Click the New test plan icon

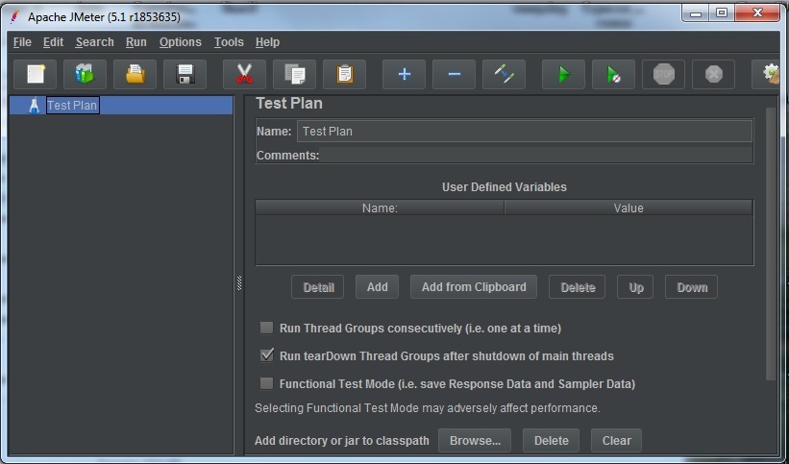point(35,75)
